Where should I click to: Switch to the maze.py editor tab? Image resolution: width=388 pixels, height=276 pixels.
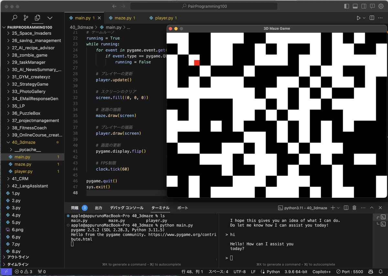click(124, 18)
